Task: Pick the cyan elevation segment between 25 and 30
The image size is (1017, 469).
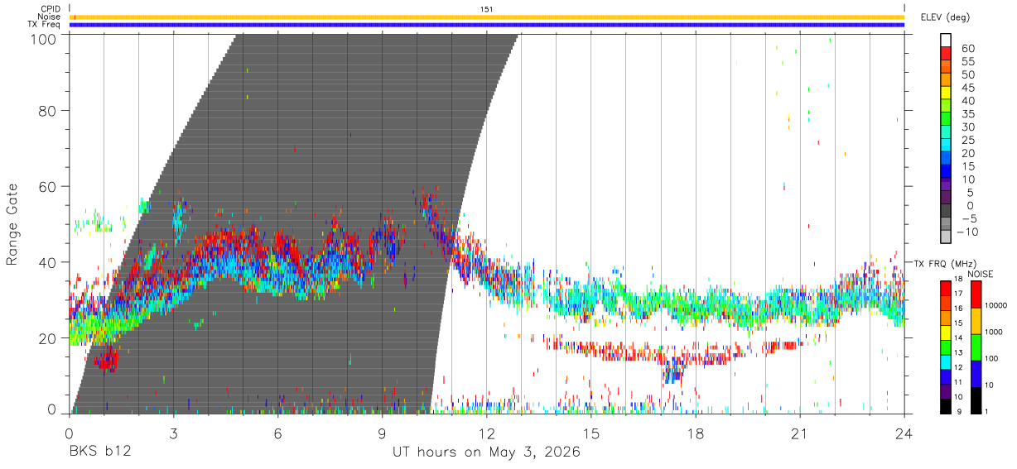Action: (x=946, y=132)
